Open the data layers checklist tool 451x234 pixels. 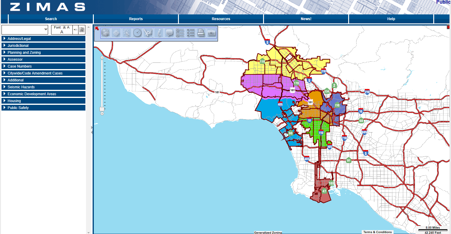coord(179,33)
